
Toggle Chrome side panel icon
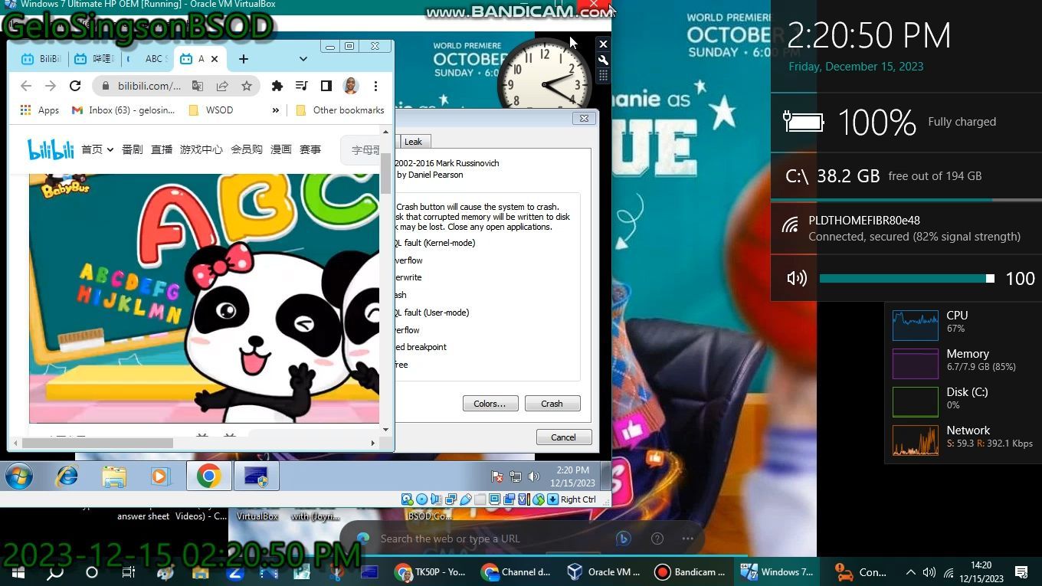click(x=326, y=86)
